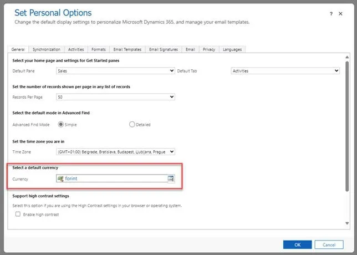Click the forint currency record icon
The image size is (357, 255).
tap(60, 178)
